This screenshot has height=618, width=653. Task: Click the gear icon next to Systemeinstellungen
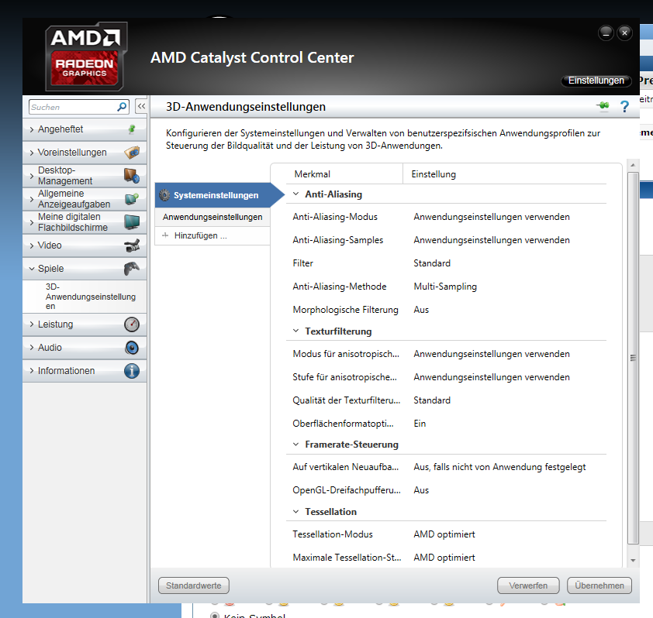click(164, 195)
